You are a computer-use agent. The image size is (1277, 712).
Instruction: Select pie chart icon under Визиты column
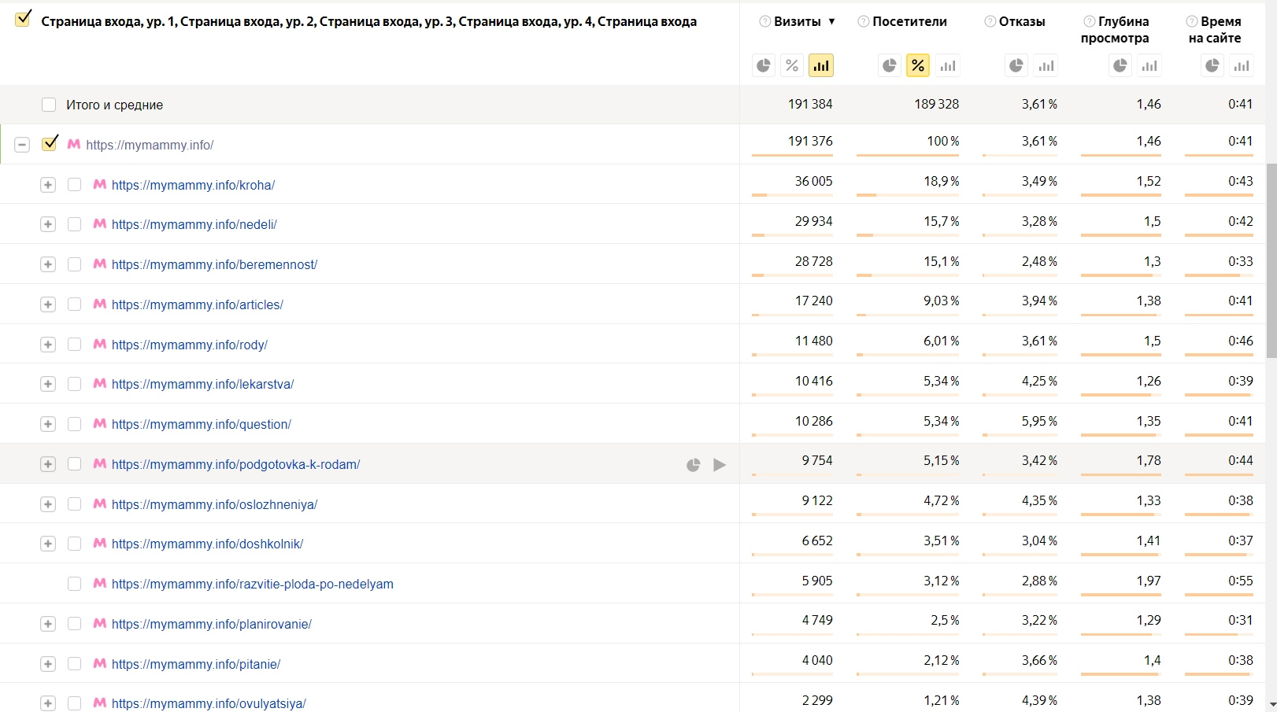click(x=763, y=66)
